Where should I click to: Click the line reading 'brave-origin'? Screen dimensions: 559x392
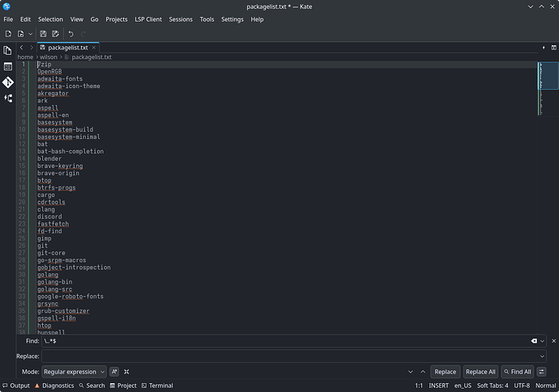pos(58,173)
